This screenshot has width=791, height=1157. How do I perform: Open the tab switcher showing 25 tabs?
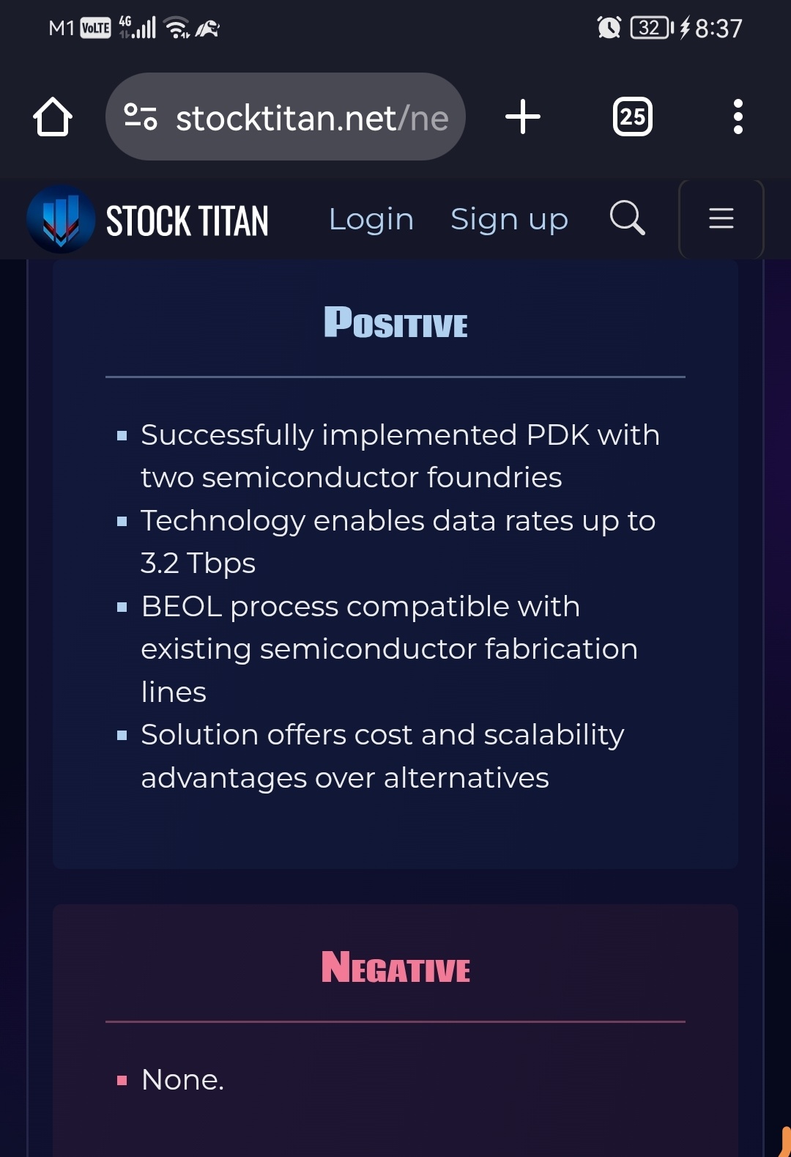[x=632, y=117]
